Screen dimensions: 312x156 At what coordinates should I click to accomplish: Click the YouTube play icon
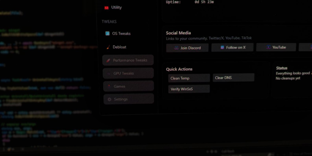[268, 47]
